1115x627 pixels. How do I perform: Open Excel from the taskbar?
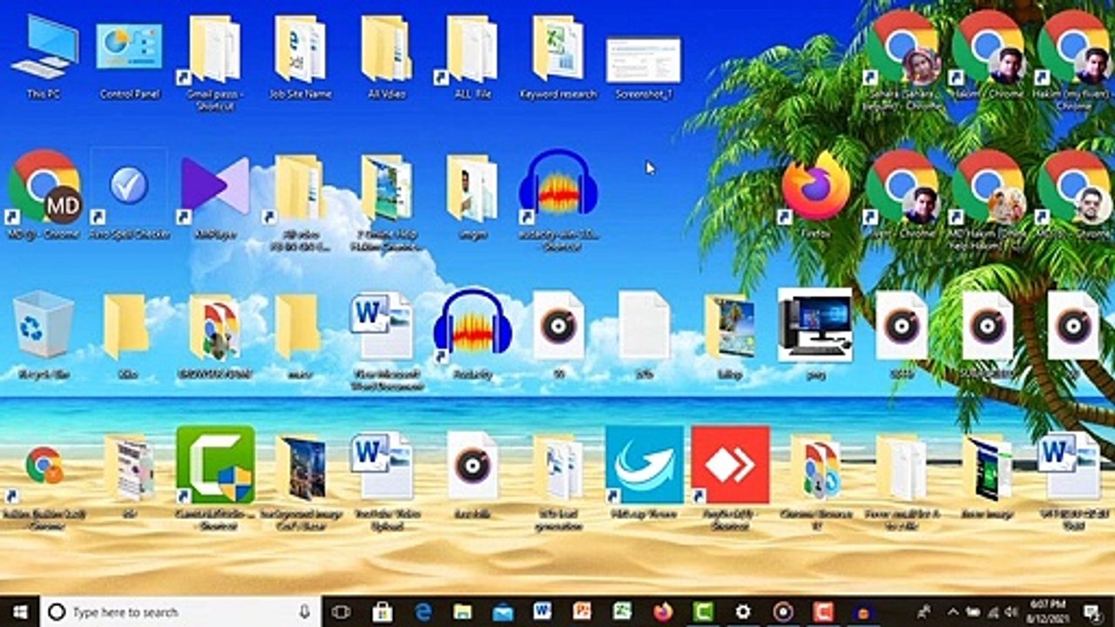click(x=622, y=612)
